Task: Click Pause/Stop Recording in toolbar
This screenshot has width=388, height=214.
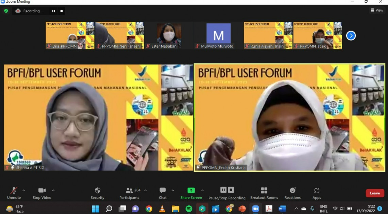Action: pyautogui.click(x=227, y=190)
